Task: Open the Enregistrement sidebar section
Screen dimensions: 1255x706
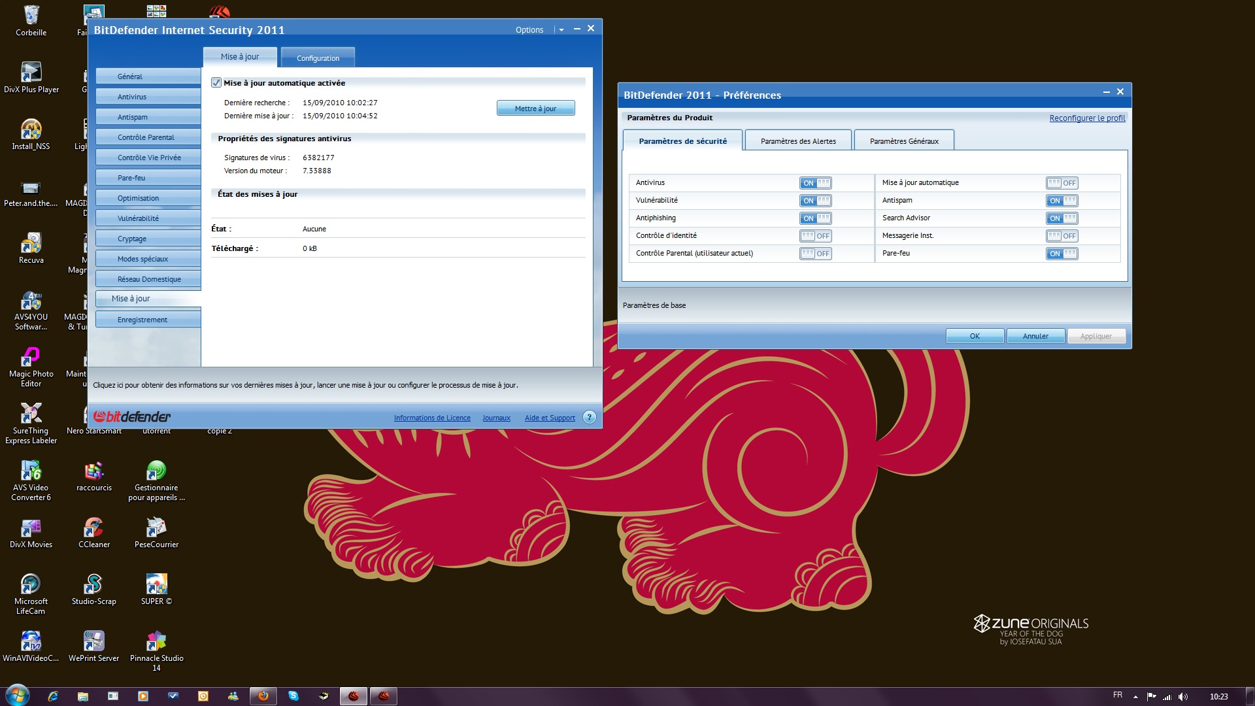Action: pyautogui.click(x=148, y=320)
